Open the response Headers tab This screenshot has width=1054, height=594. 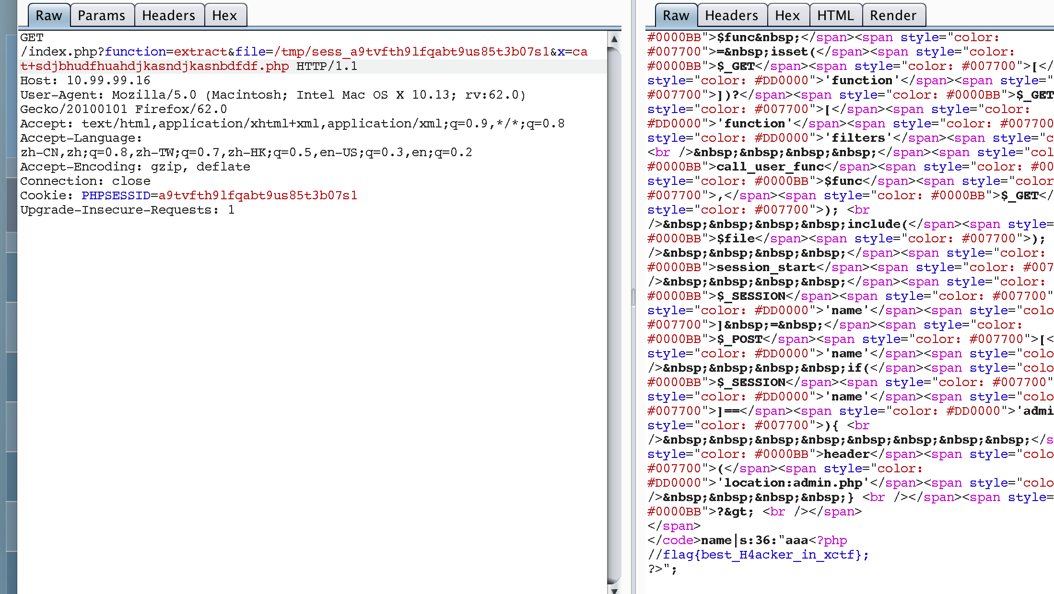(x=731, y=15)
